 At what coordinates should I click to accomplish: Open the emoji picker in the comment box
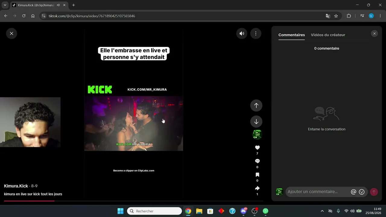(362, 192)
